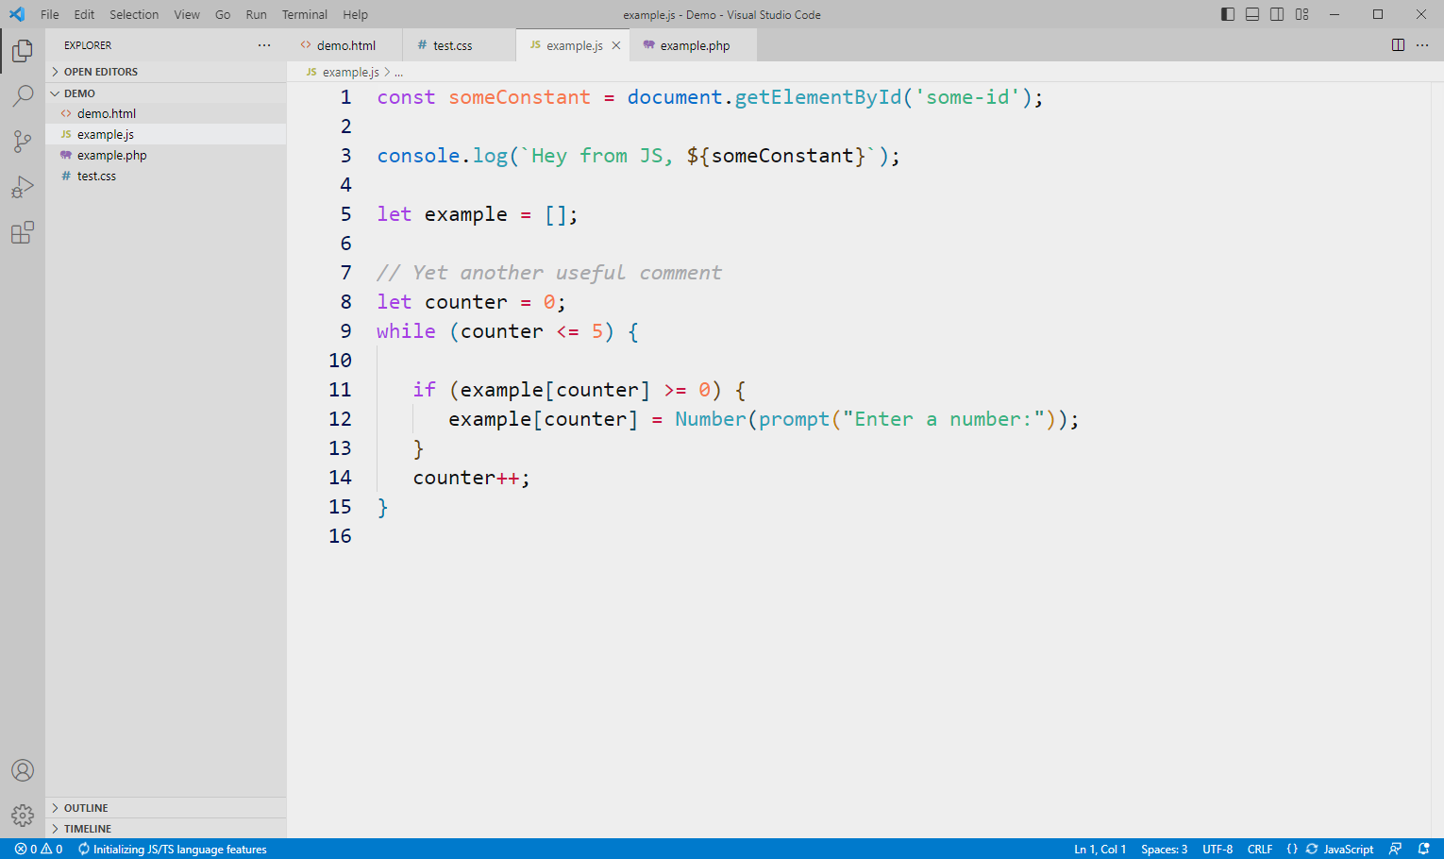Select the JavaScript language mode
This screenshot has width=1444, height=859.
1349,849
